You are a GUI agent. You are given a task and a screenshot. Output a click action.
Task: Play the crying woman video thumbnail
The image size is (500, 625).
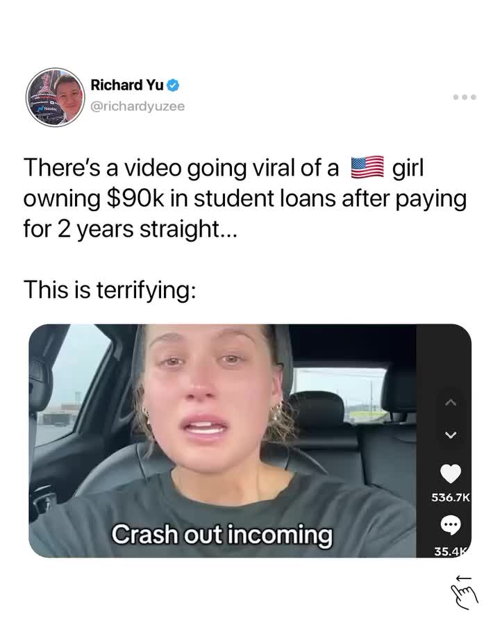pos(222,440)
